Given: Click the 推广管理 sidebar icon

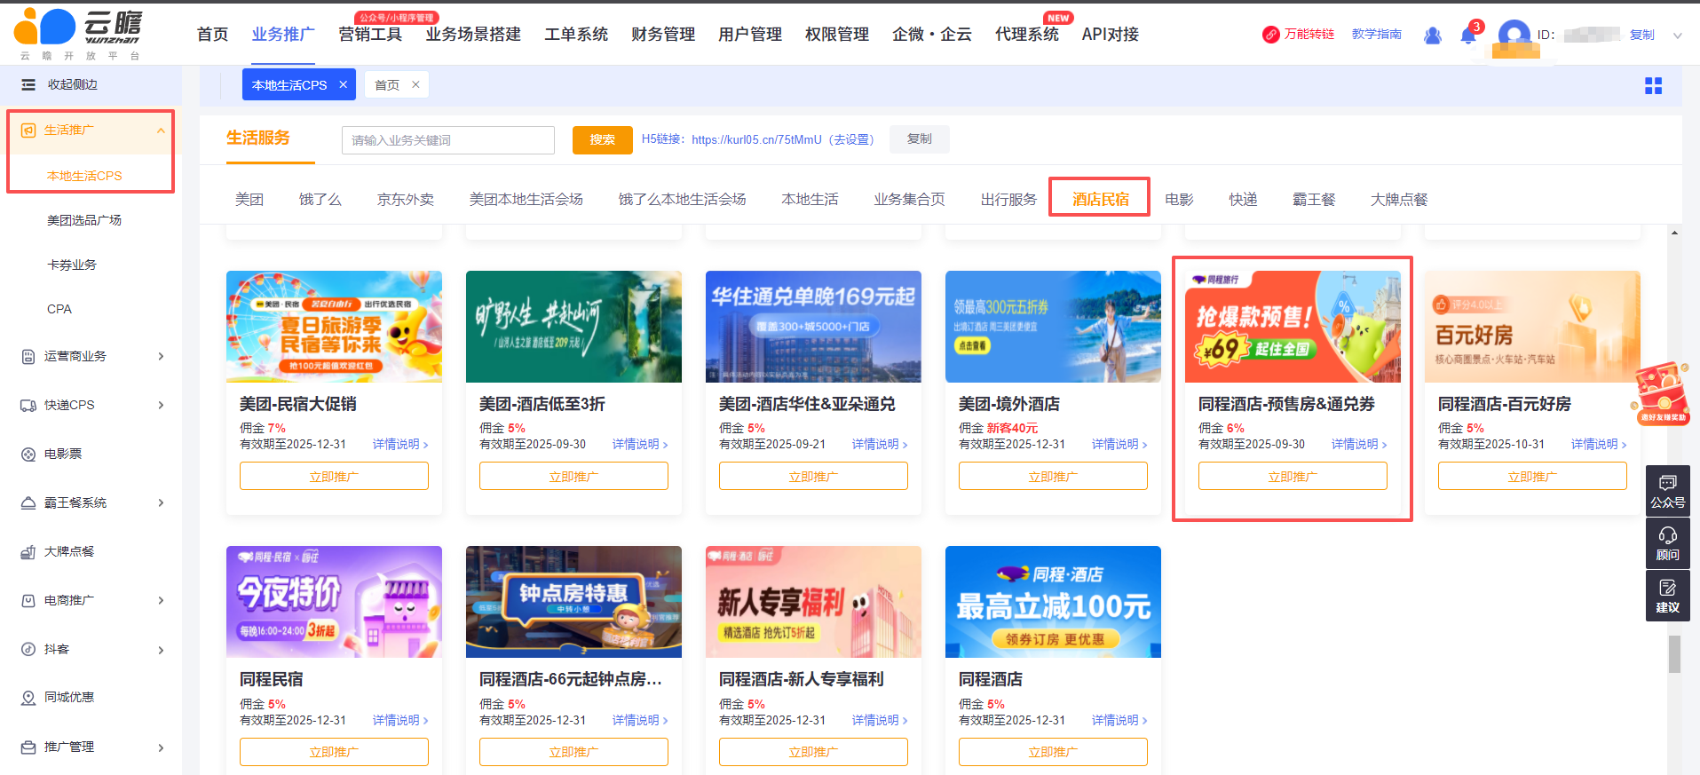Looking at the screenshot, I should (28, 747).
